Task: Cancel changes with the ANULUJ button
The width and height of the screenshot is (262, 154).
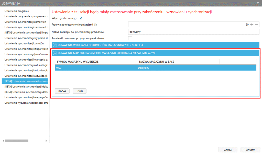Action: [250, 150]
